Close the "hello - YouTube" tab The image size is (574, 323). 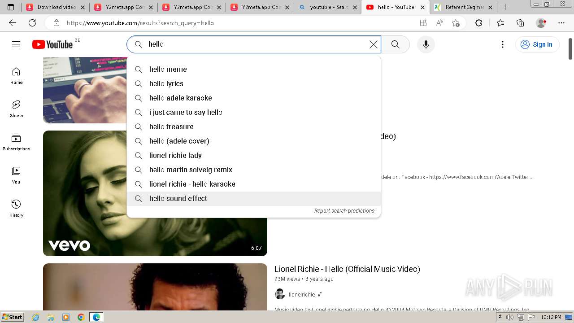point(422,7)
